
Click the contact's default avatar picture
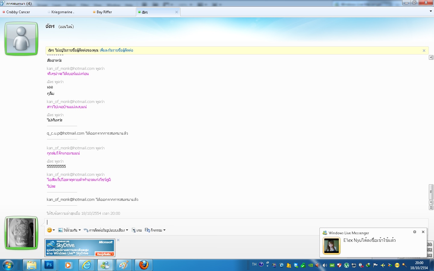(x=21, y=39)
